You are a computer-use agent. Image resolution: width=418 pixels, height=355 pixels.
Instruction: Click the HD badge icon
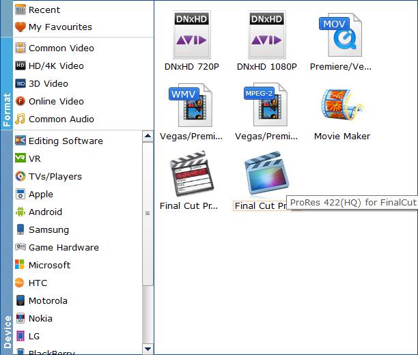pyautogui.click(x=20, y=66)
